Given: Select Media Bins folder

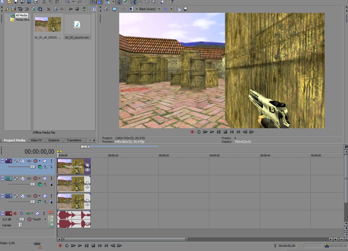Looking at the screenshot, I should (22, 20).
